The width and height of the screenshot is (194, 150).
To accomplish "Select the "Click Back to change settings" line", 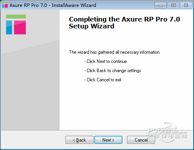I will [x=113, y=71].
